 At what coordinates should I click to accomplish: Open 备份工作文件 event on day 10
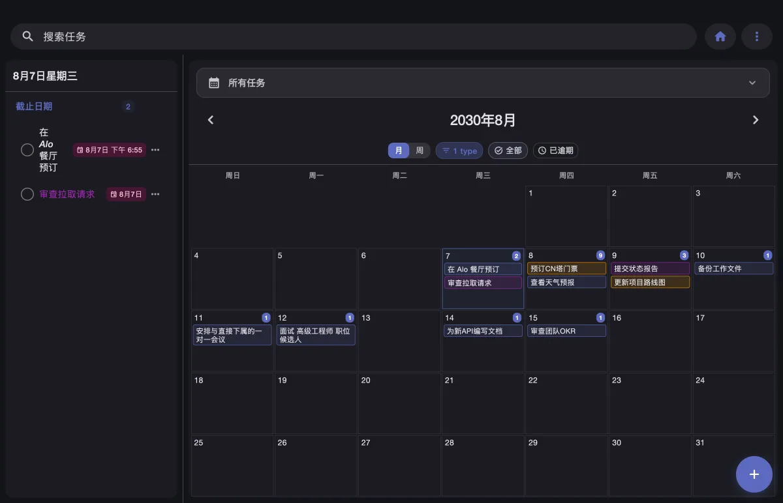pos(733,268)
